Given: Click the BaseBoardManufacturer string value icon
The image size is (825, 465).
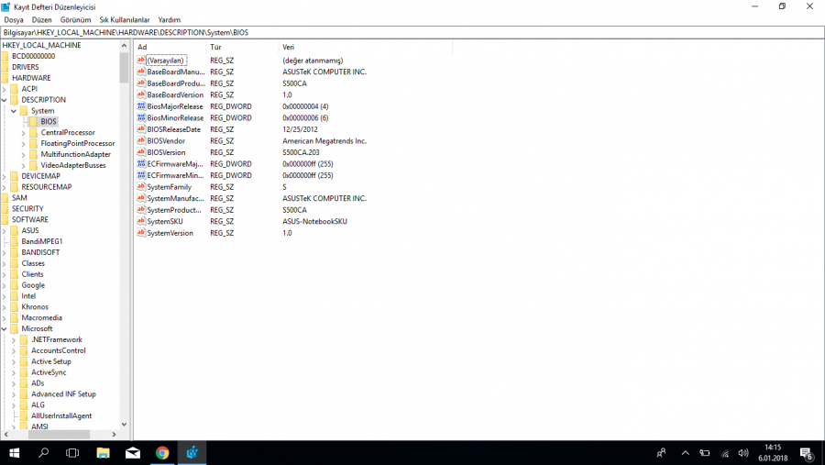Looking at the screenshot, I should (x=141, y=72).
